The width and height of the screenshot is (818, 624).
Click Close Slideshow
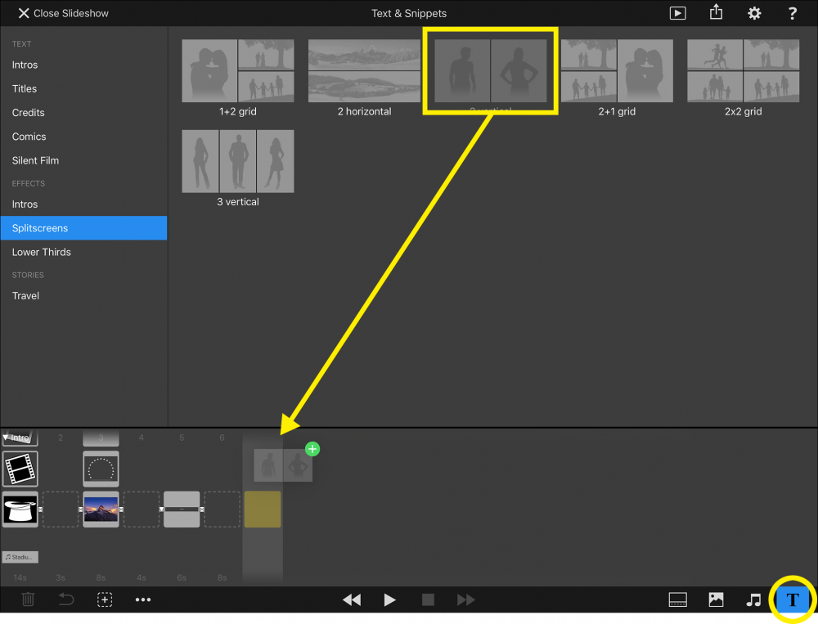pos(63,13)
